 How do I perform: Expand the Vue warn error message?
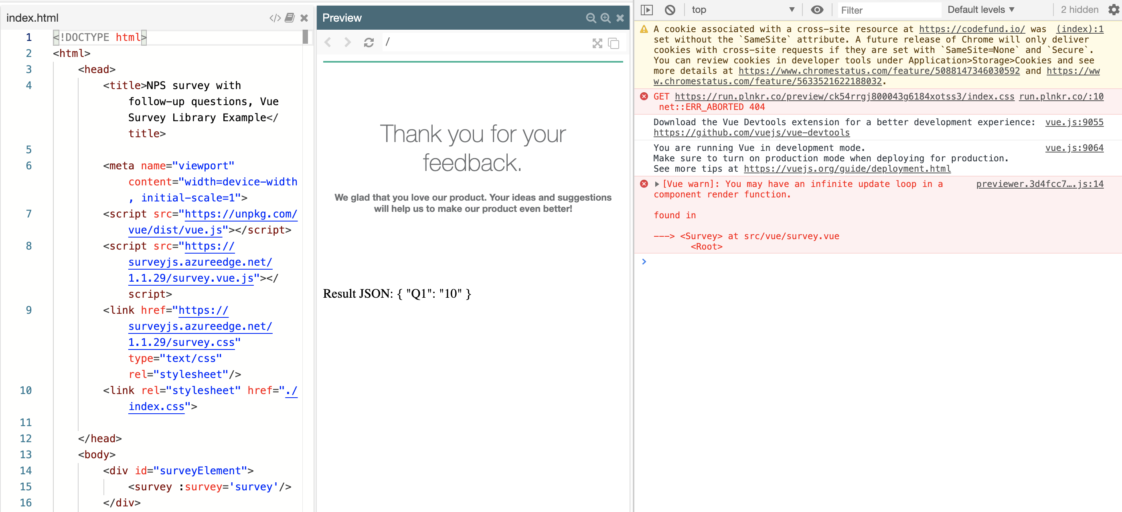coord(657,184)
